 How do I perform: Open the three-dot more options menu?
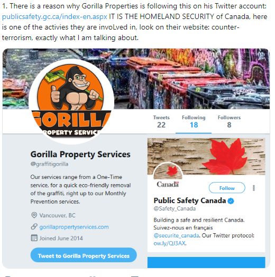coord(254,188)
